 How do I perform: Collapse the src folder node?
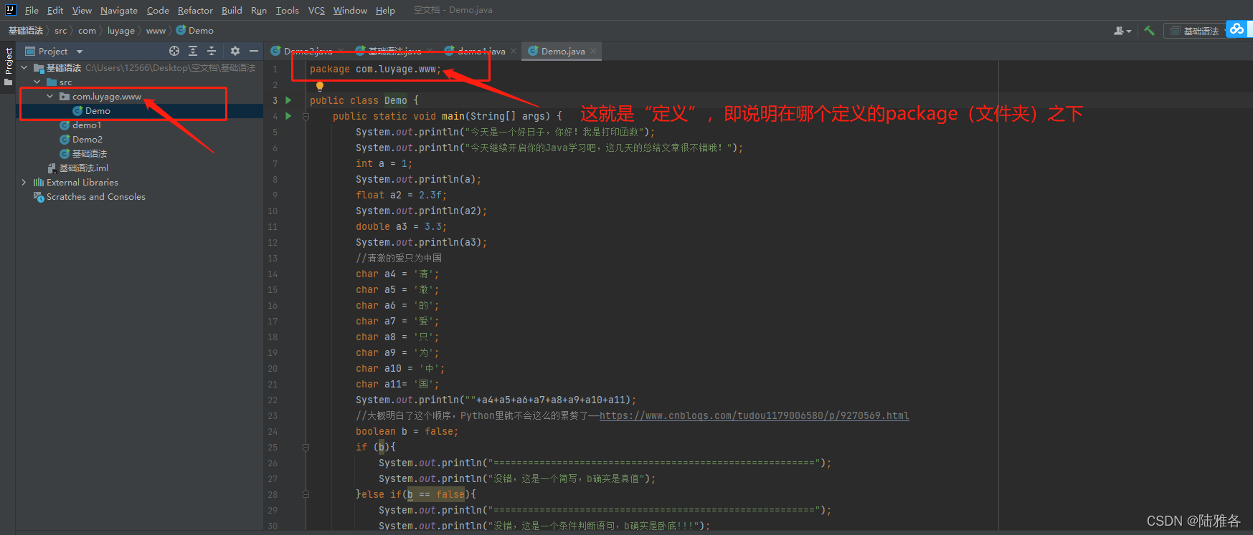[37, 82]
